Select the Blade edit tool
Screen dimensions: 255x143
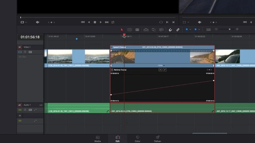(137, 30)
